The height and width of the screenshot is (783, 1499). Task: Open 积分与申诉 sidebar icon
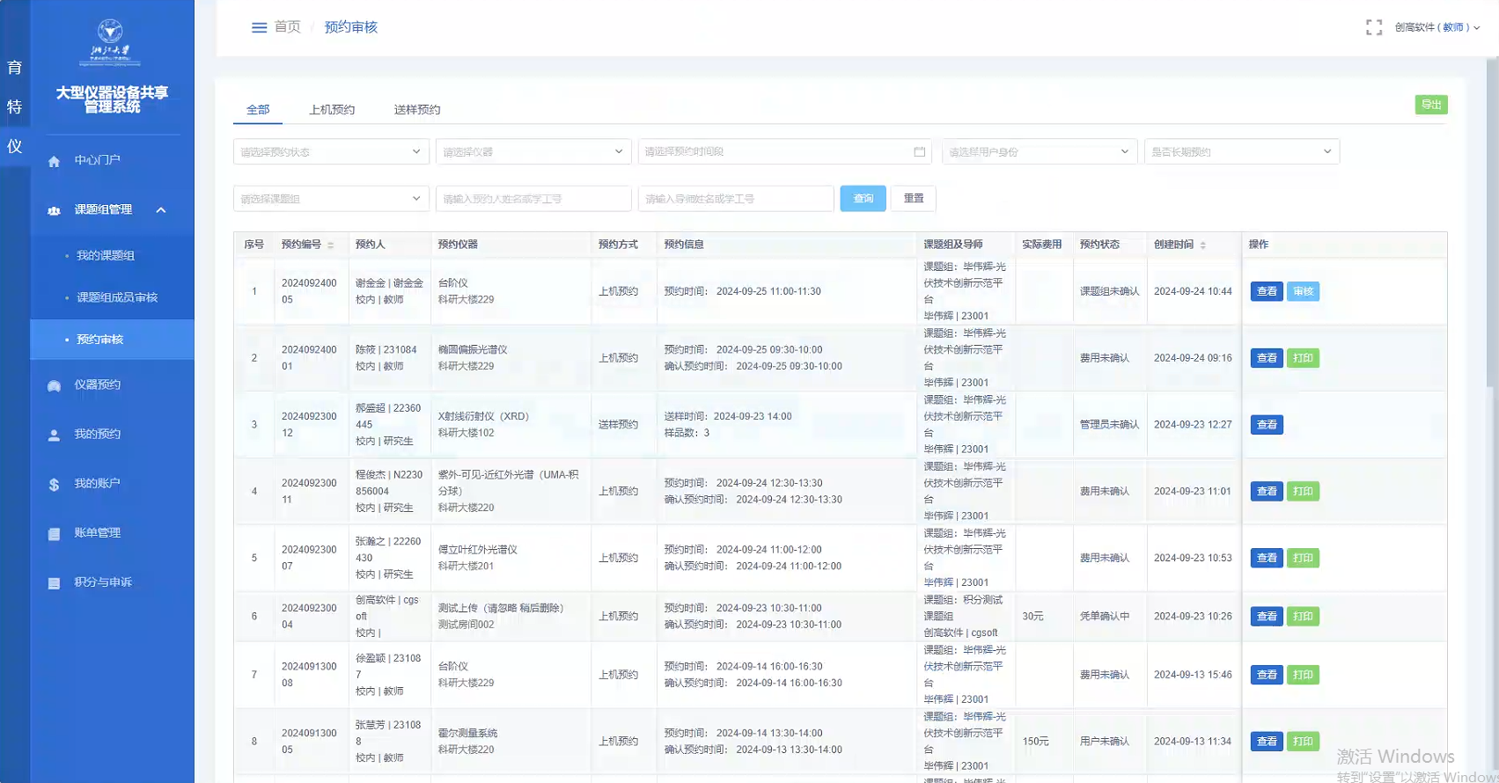(x=54, y=582)
